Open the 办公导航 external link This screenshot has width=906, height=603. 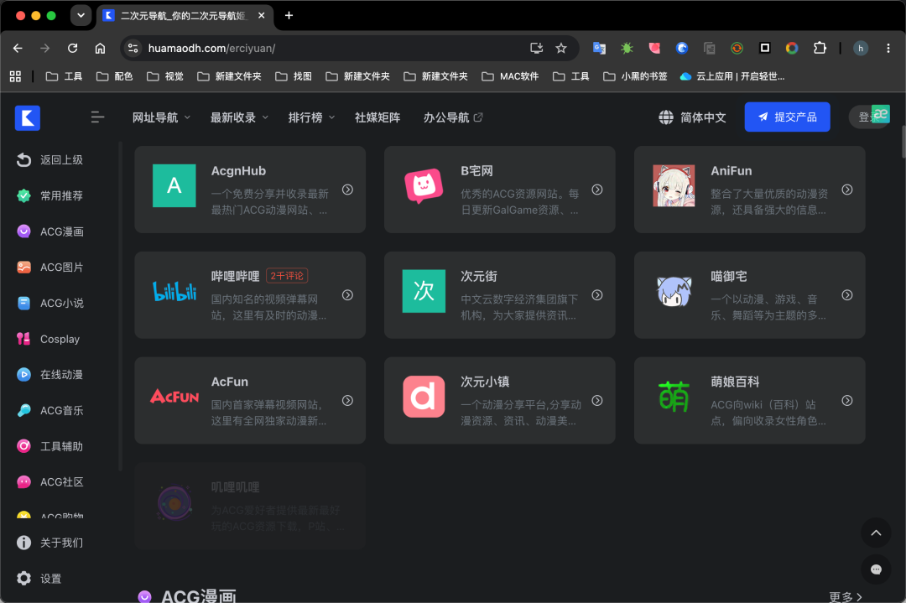pos(453,117)
